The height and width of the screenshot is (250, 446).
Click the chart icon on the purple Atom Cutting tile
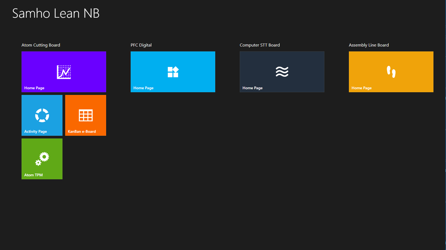[x=64, y=72]
